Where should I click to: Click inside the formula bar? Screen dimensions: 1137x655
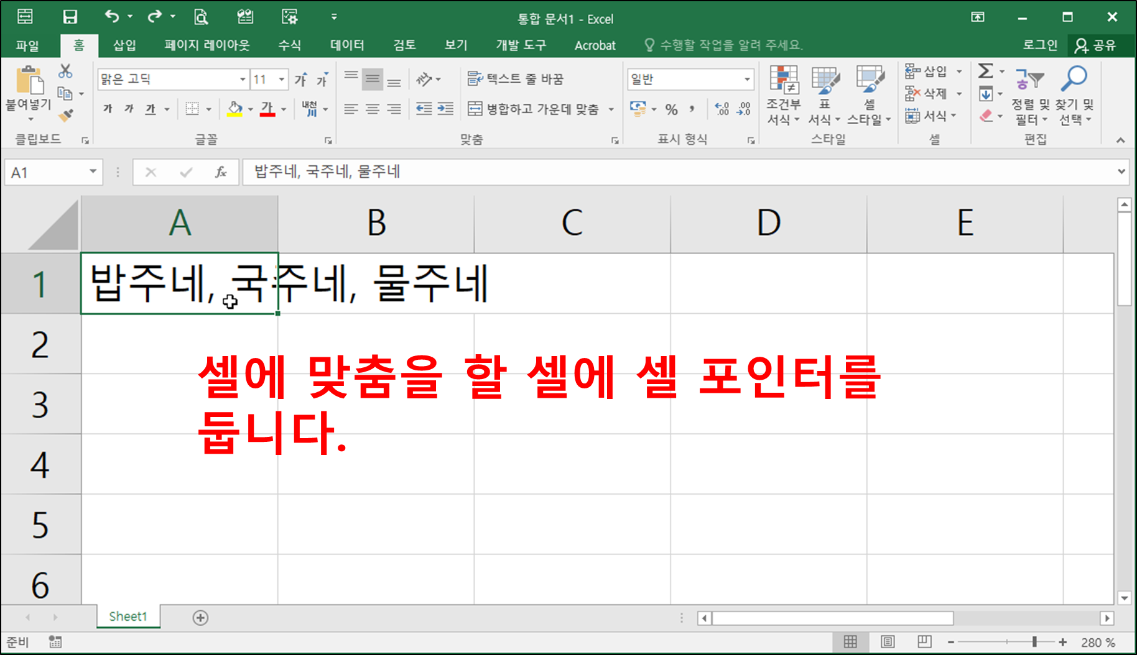point(435,172)
